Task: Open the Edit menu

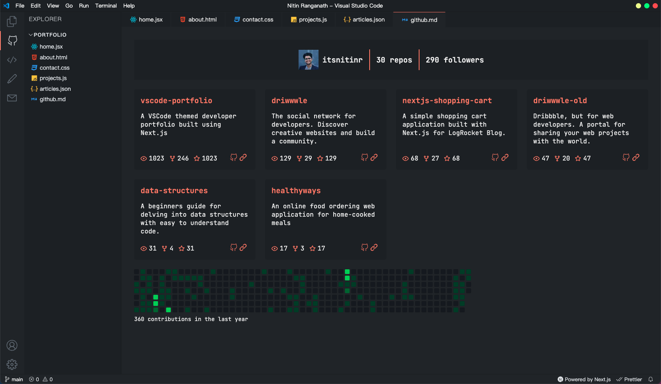Action: click(36, 6)
